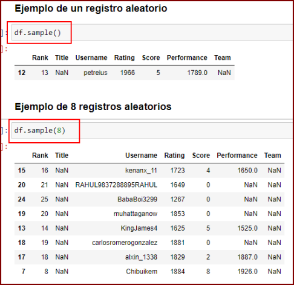Click Team header in second table
The width and height of the screenshot is (294, 285).
point(273,156)
